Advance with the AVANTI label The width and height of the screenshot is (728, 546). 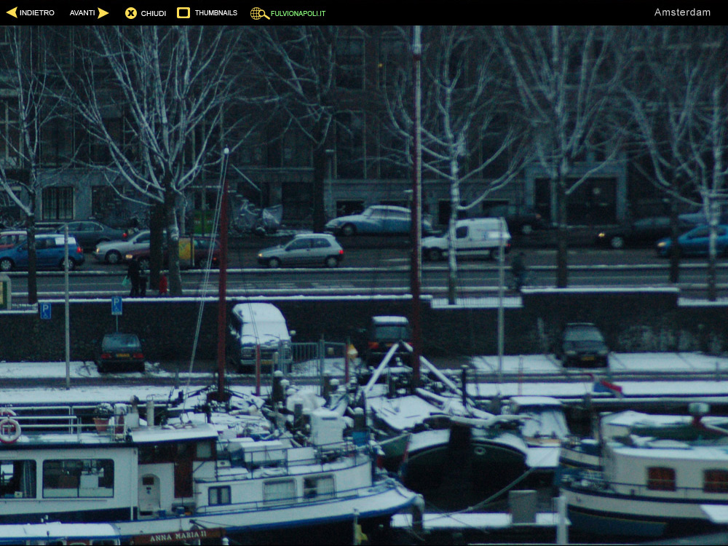(82, 13)
